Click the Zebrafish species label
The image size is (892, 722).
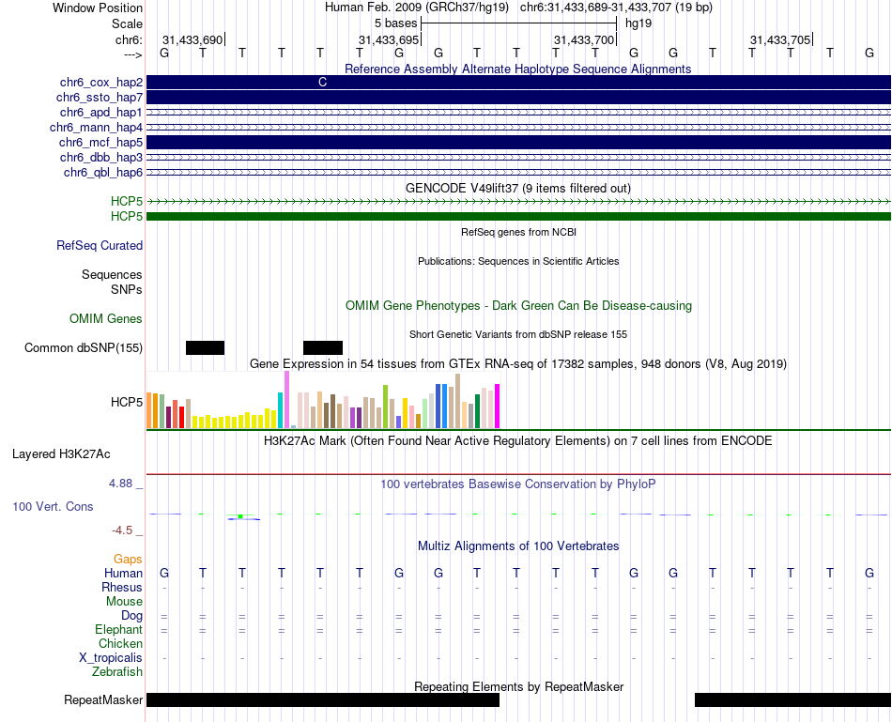tap(117, 672)
